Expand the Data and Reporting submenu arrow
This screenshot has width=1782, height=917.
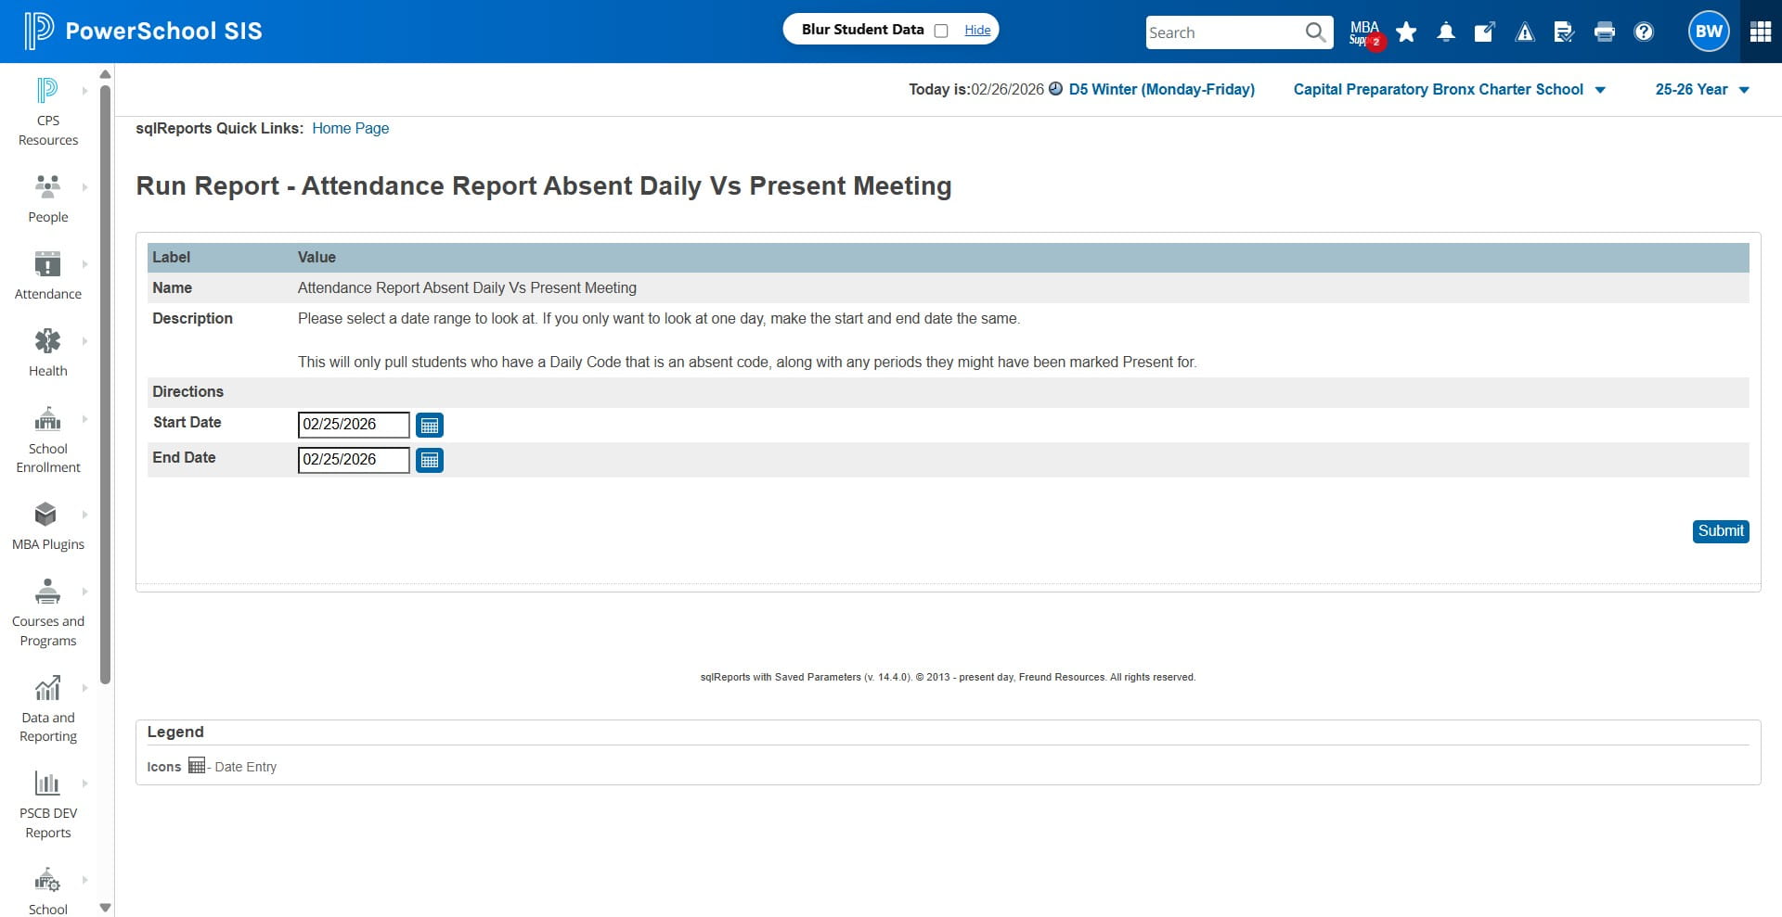pos(85,688)
